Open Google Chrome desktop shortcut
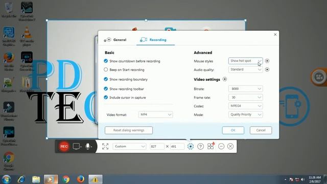 point(9,162)
